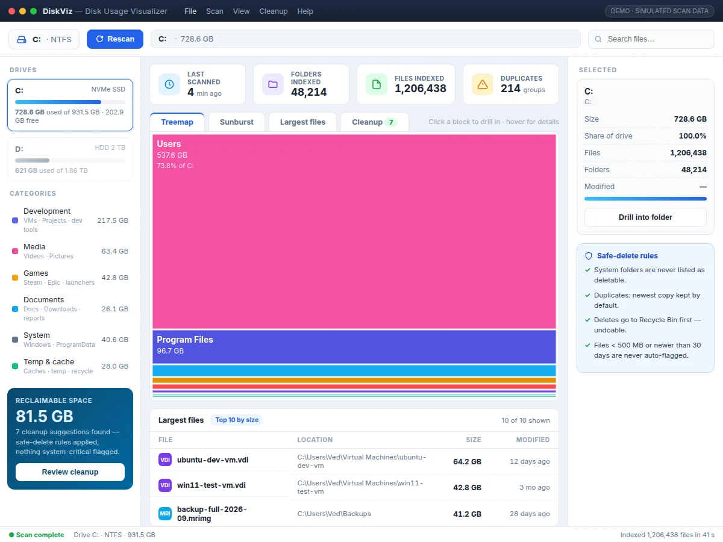Open the Scan menu

click(214, 11)
